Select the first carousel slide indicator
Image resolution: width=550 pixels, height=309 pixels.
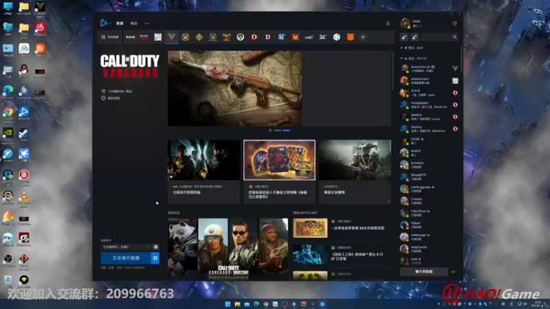coord(278,130)
